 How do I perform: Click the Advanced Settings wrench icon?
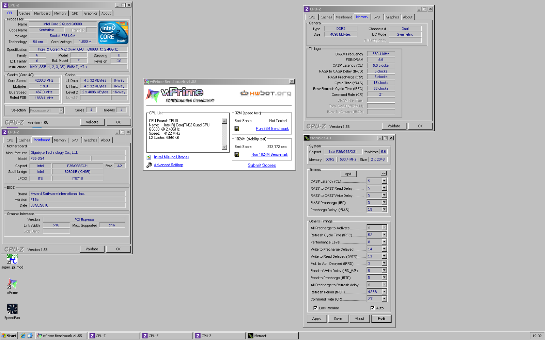pos(149,165)
